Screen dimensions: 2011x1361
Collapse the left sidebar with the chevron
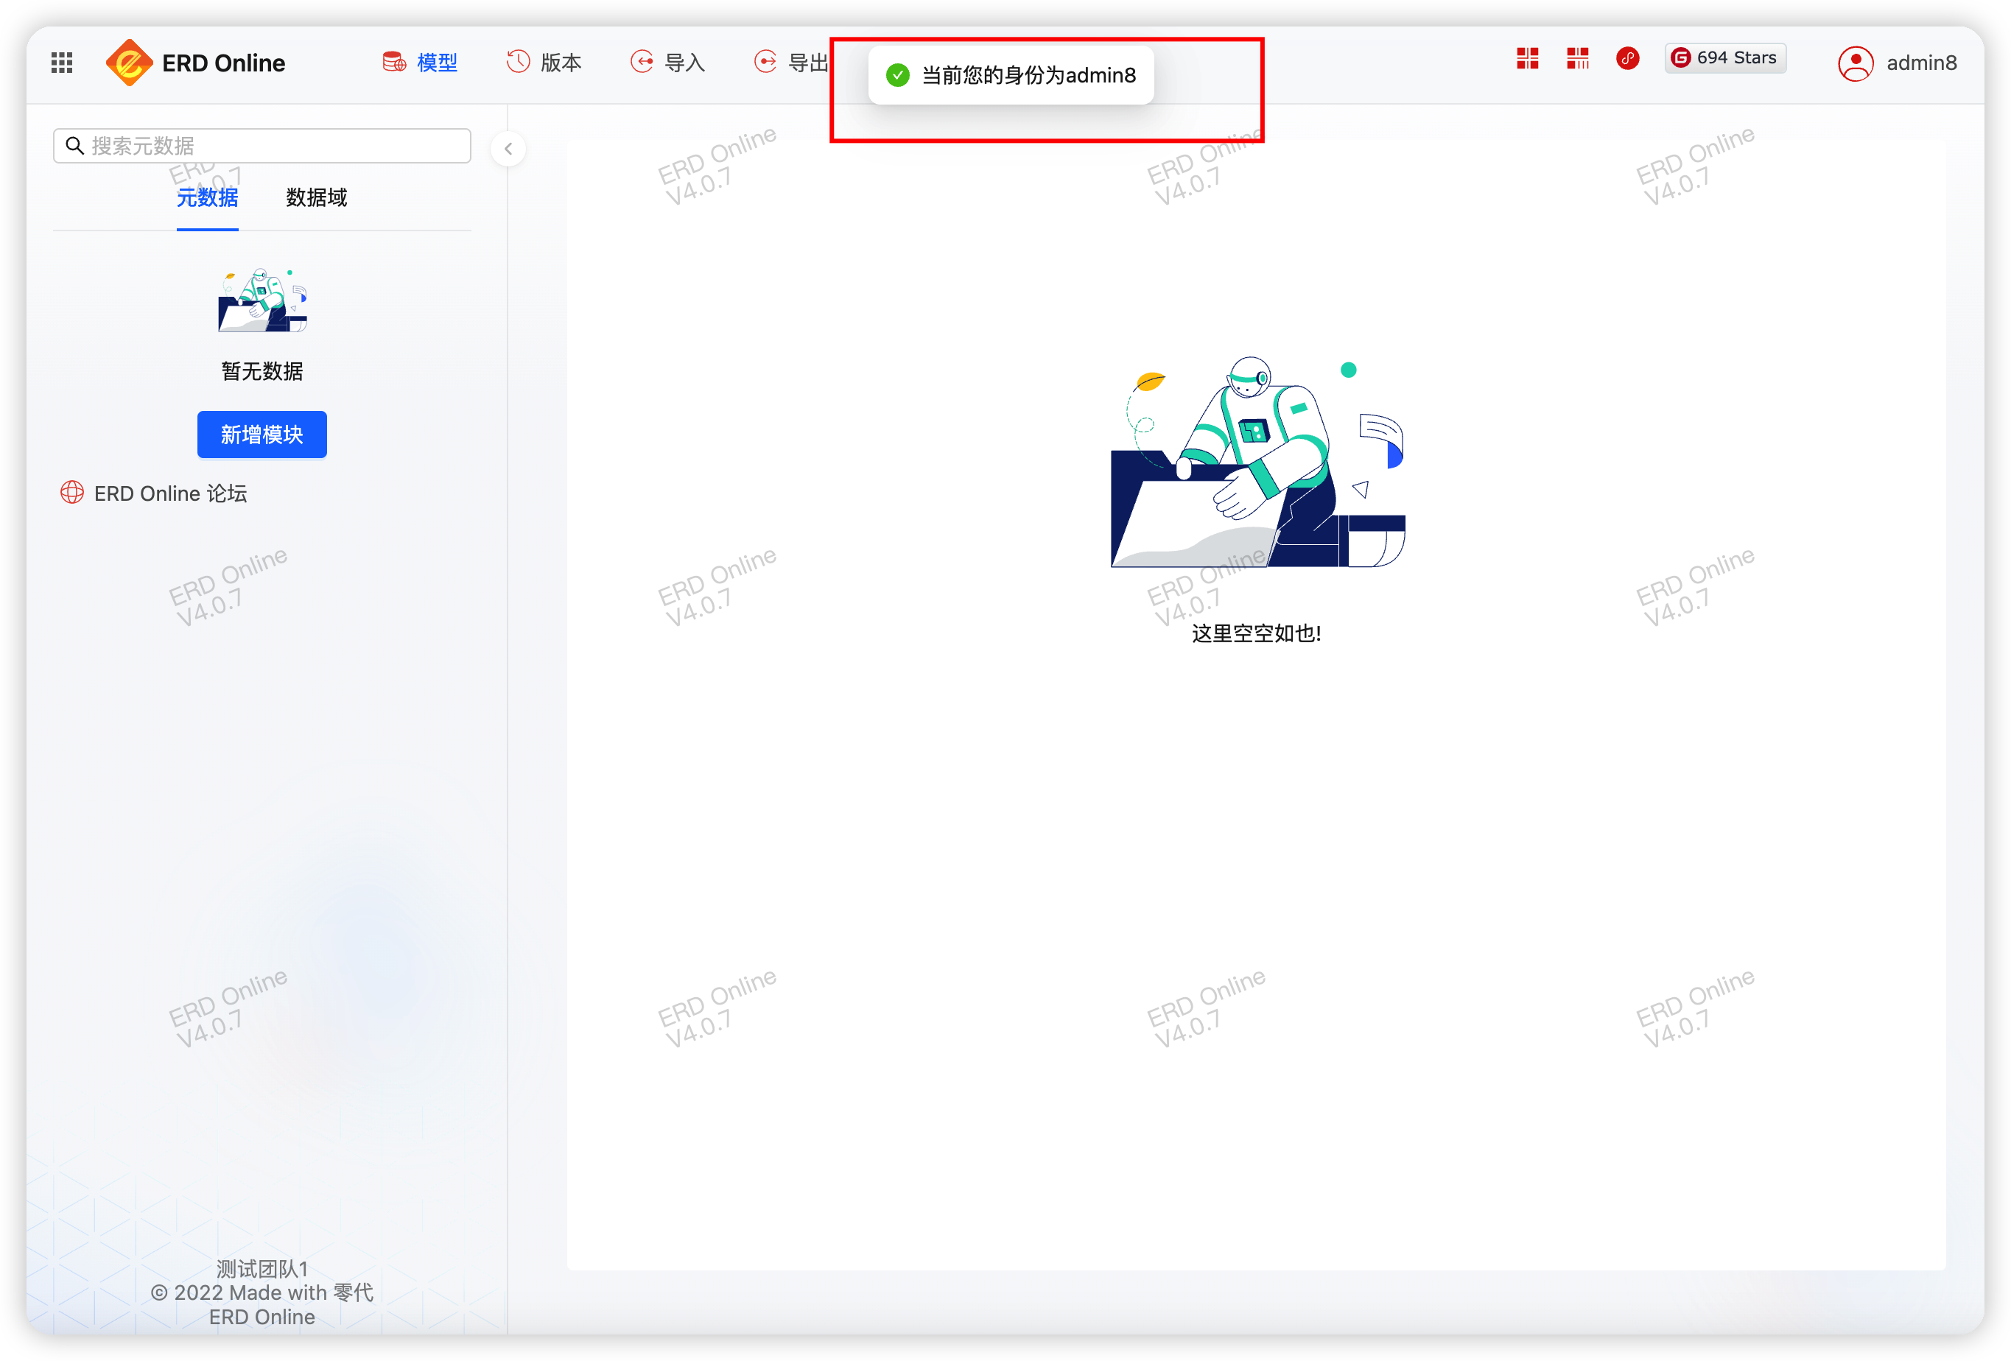[x=508, y=149]
